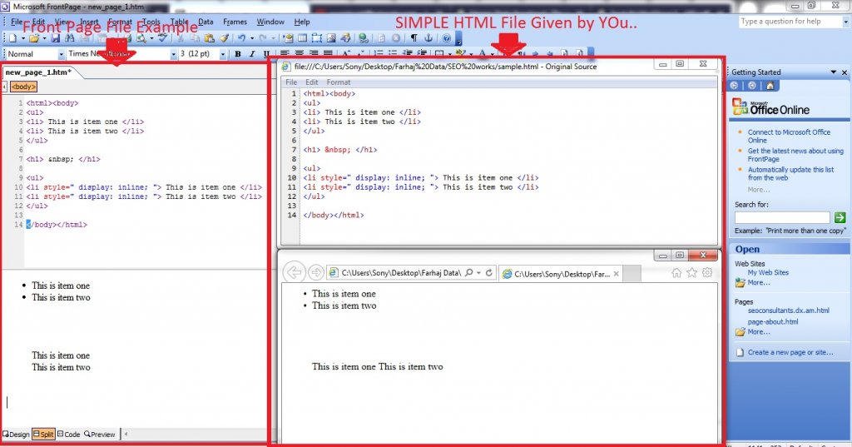852x447 pixels.
Task: Click the Save icon in FrontPage toolbar
Action: point(56,38)
